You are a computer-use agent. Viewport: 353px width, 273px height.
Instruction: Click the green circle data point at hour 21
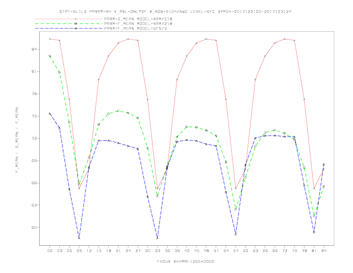(118, 111)
